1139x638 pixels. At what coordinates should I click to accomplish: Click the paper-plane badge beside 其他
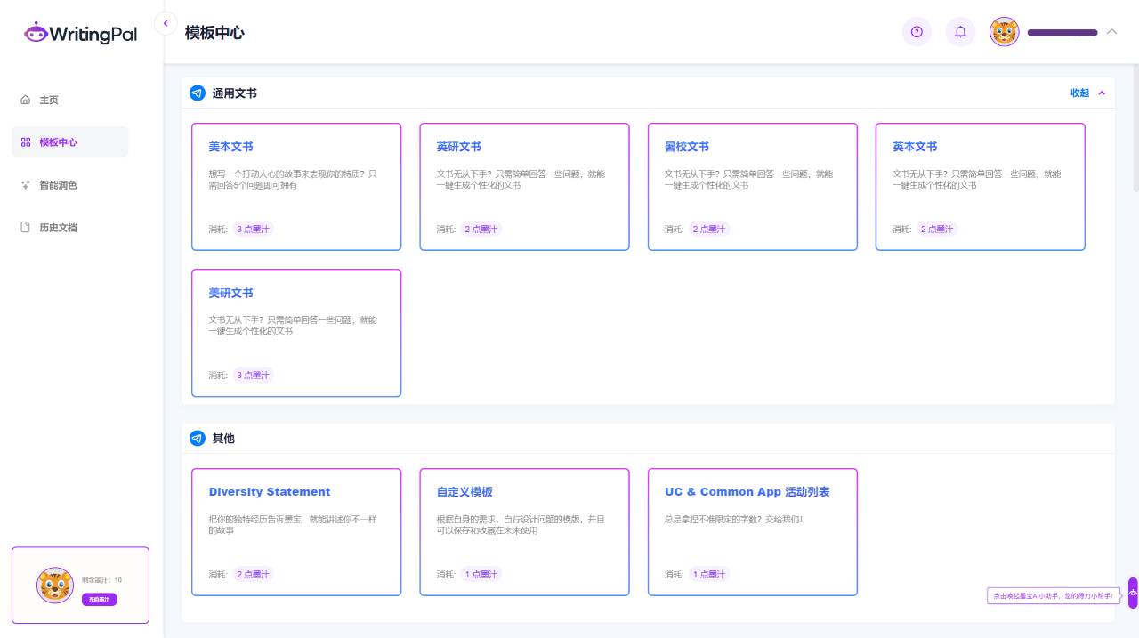pos(198,438)
